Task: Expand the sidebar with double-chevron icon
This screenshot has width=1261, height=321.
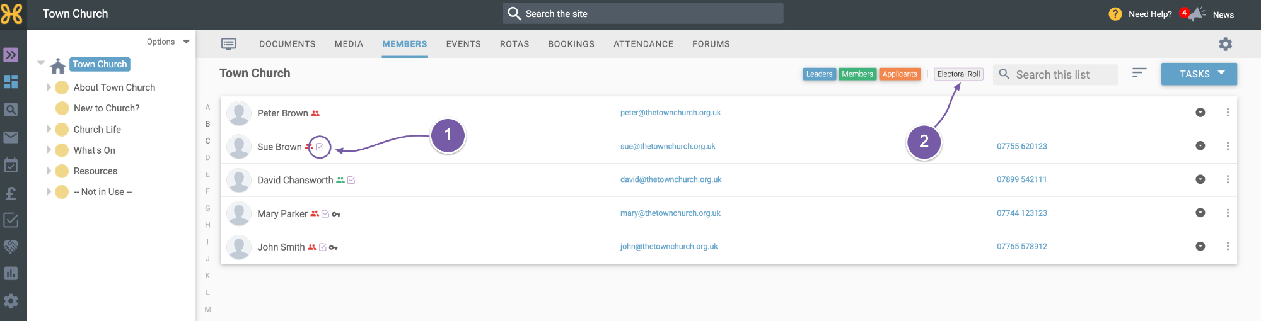Action: 11,55
